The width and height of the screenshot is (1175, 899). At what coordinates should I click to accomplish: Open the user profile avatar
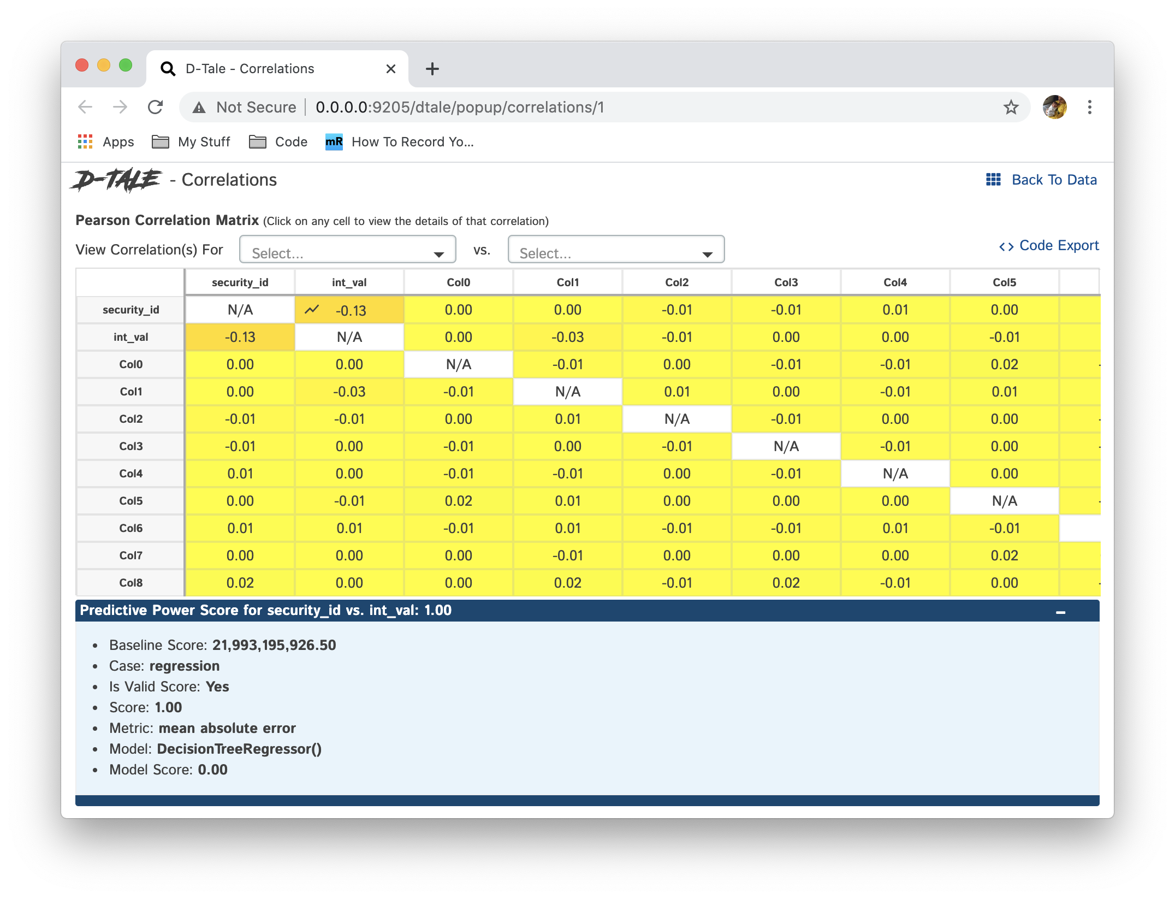[x=1054, y=107]
